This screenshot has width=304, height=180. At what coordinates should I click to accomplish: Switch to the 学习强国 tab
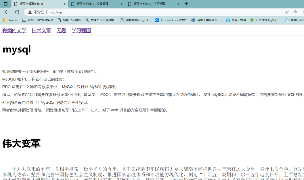click(154, 4)
